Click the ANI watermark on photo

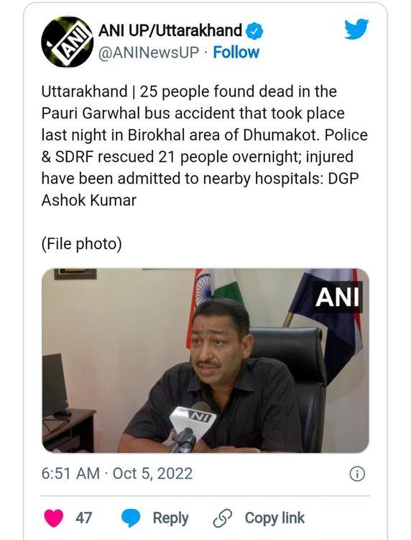(337, 297)
